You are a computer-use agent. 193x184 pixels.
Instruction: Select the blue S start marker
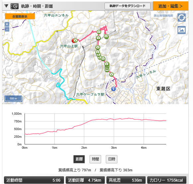click(x=113, y=89)
